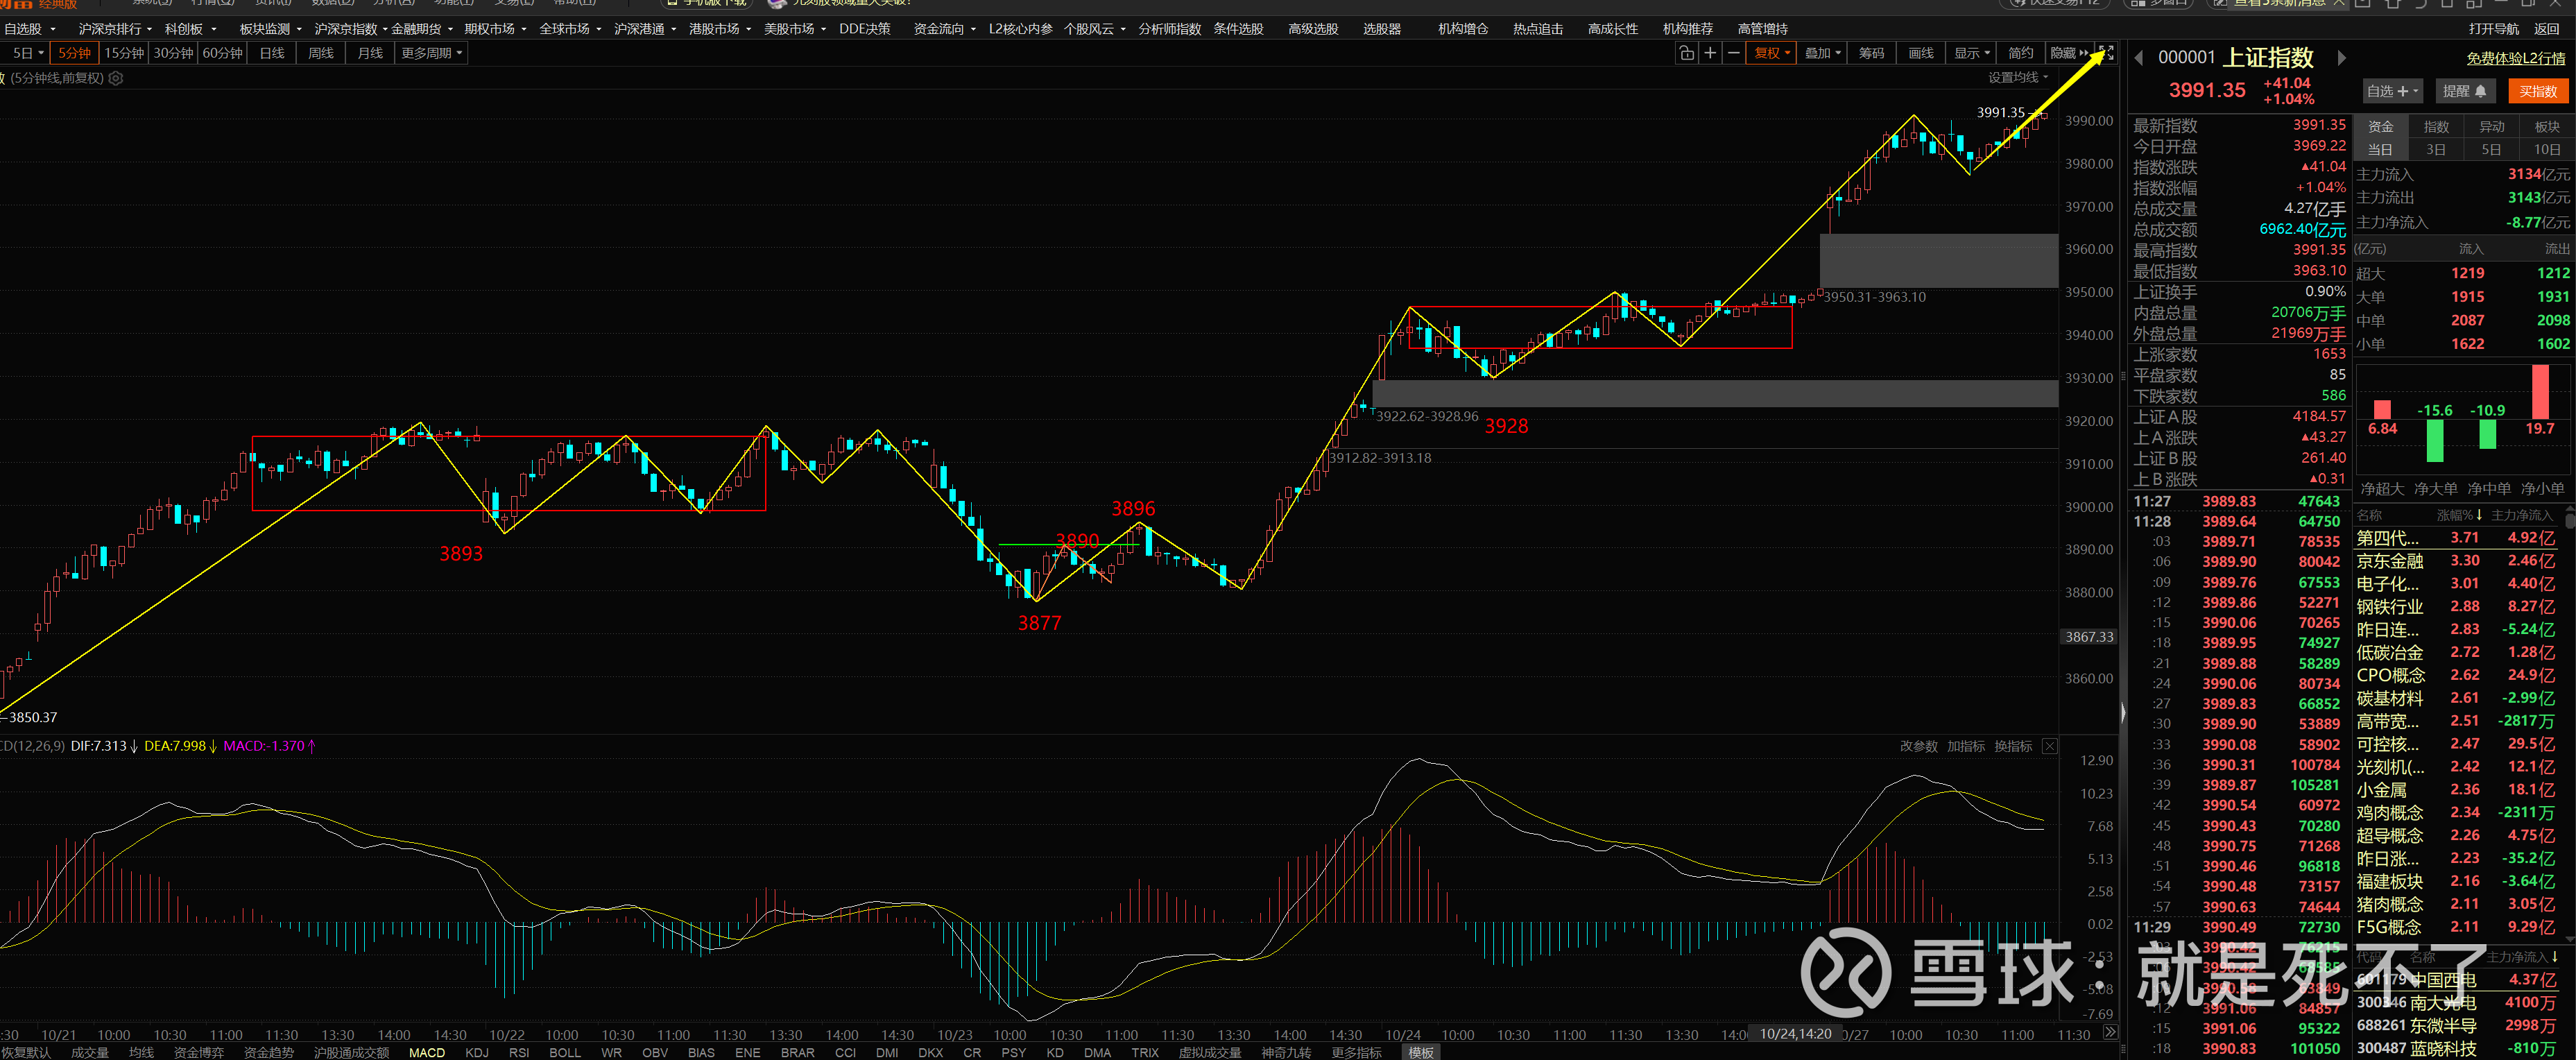Screen dimensions: 2576x1060
Task: Click the fullscreen chart icon
Action: pyautogui.click(x=2106, y=53)
